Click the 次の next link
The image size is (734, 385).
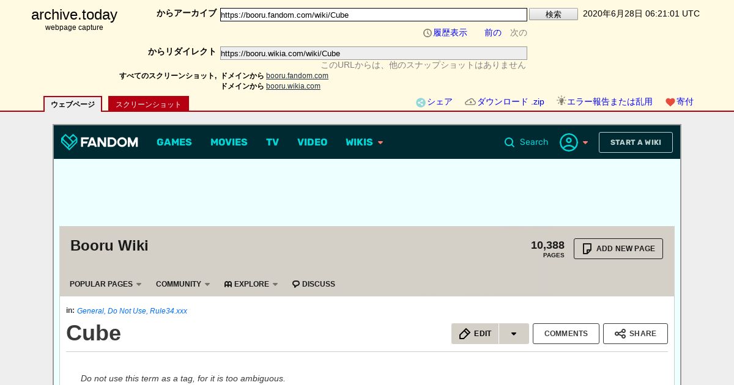tap(519, 33)
